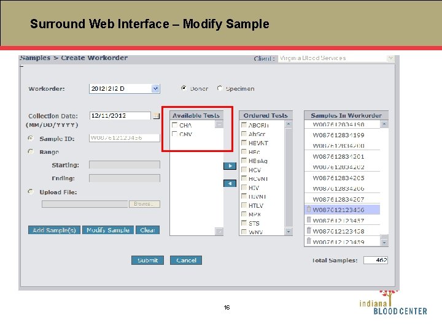Click the Available Tests header
This screenshot has height=331, width=442.
196,115
